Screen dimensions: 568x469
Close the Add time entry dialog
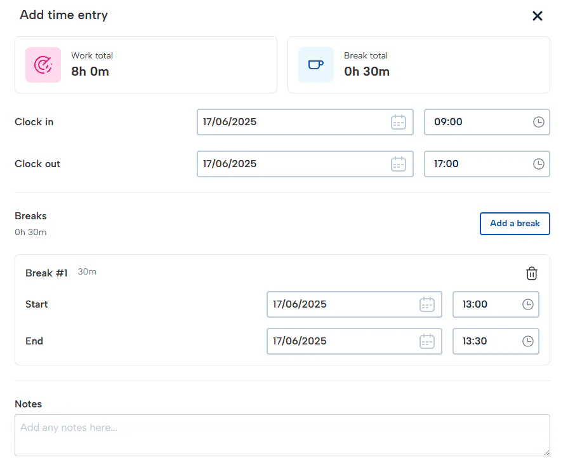(x=538, y=16)
